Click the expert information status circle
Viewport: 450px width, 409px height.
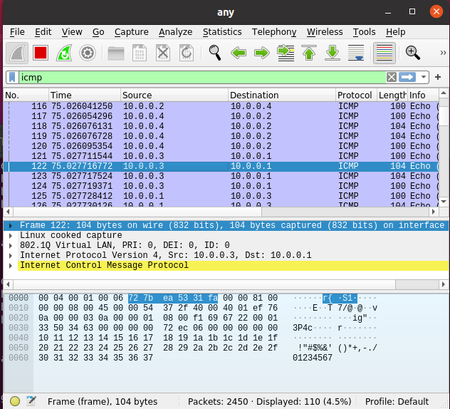pos(15,401)
